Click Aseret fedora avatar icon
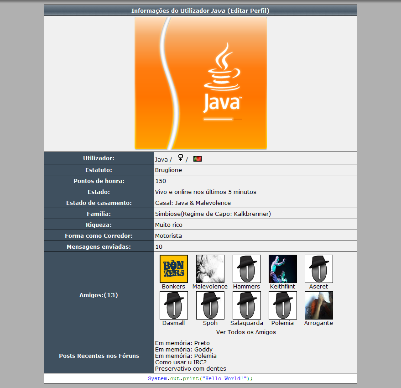The image size is (401, 388). pyautogui.click(x=319, y=269)
